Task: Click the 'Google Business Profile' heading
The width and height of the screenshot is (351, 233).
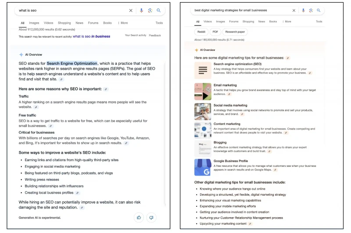Action: [231, 161]
